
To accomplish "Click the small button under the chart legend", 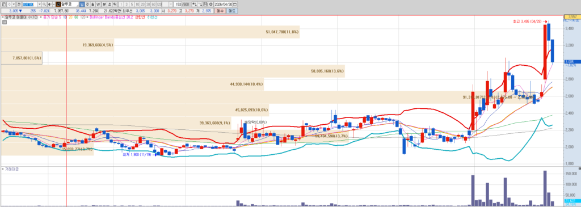I will tap(4, 22).
